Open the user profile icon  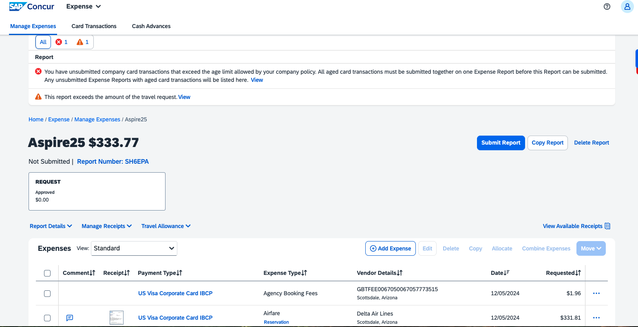[x=627, y=7]
